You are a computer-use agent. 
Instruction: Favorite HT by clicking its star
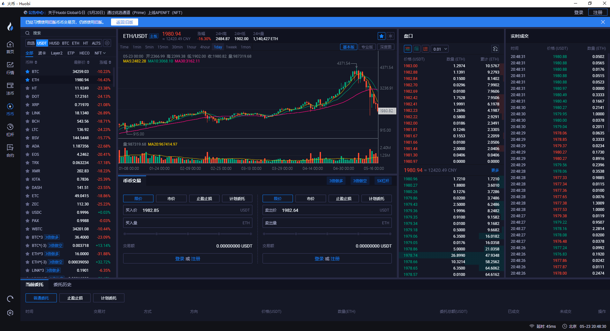click(x=27, y=88)
